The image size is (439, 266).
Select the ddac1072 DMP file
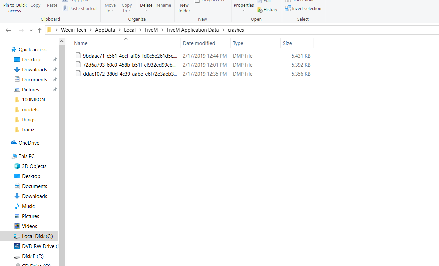[130, 74]
